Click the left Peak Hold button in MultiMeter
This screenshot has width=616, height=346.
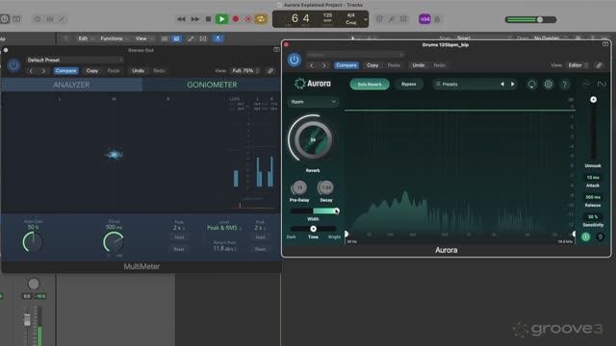pos(179,237)
